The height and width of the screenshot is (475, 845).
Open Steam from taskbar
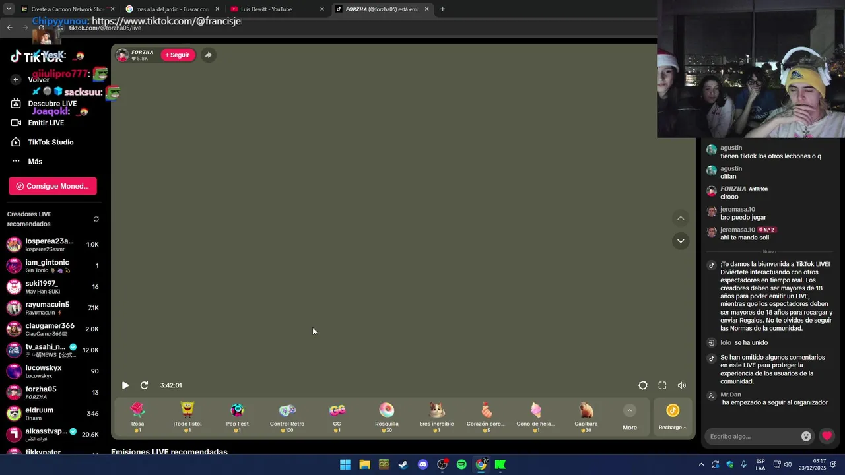point(403,464)
